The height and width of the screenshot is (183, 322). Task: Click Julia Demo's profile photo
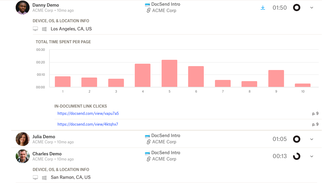(23, 139)
